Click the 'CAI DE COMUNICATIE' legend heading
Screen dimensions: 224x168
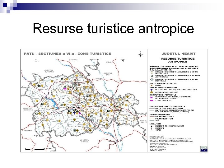pos(160,115)
